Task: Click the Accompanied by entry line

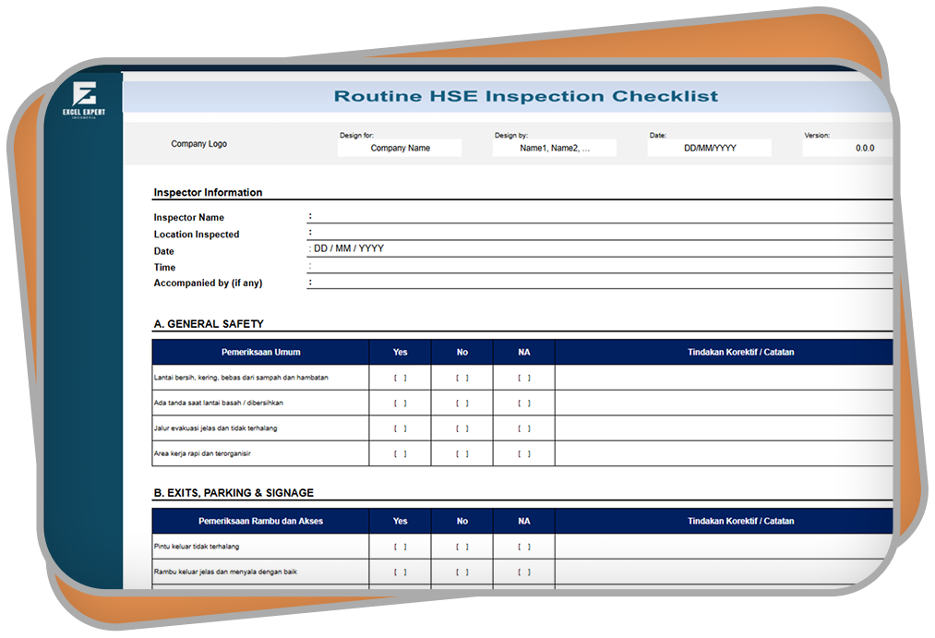Action: pyautogui.click(x=600, y=283)
